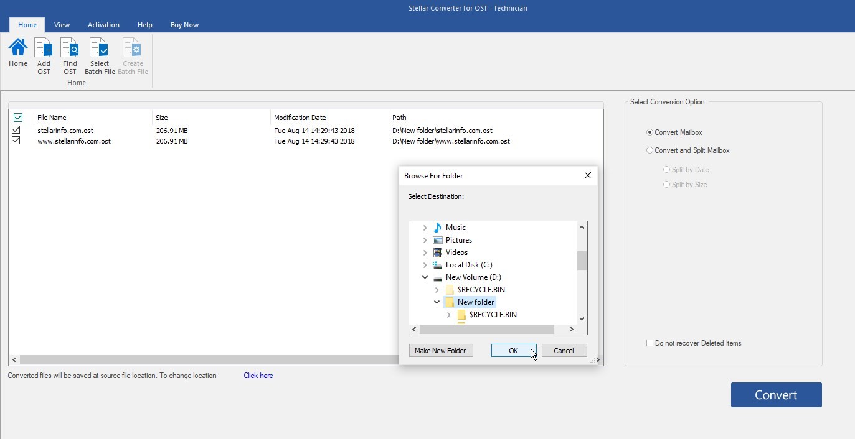Click the Pictures folder icon
Screen dimensions: 855x439
point(438,240)
